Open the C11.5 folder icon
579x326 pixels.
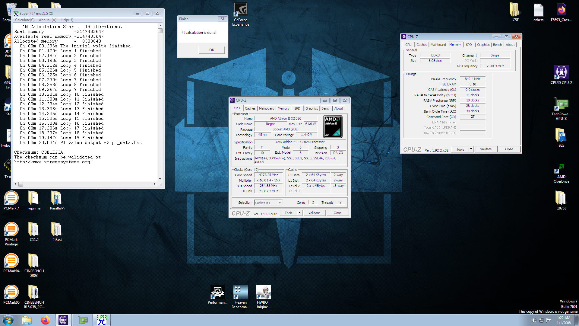click(34, 232)
